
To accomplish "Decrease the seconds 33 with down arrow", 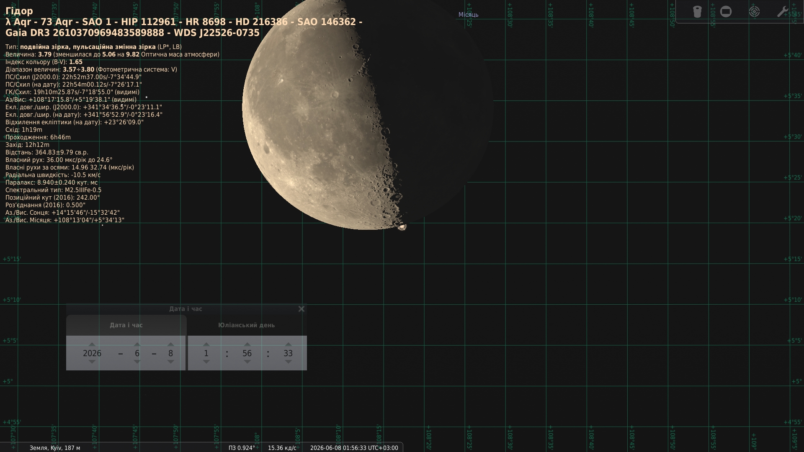I will 288,362.
